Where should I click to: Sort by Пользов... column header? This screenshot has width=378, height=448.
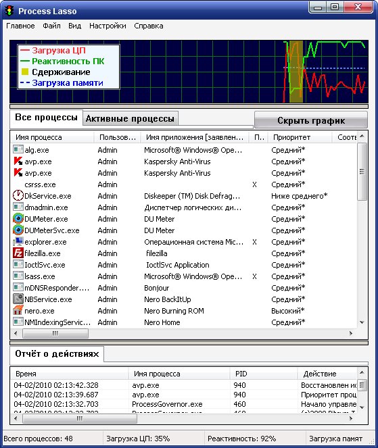[117, 137]
